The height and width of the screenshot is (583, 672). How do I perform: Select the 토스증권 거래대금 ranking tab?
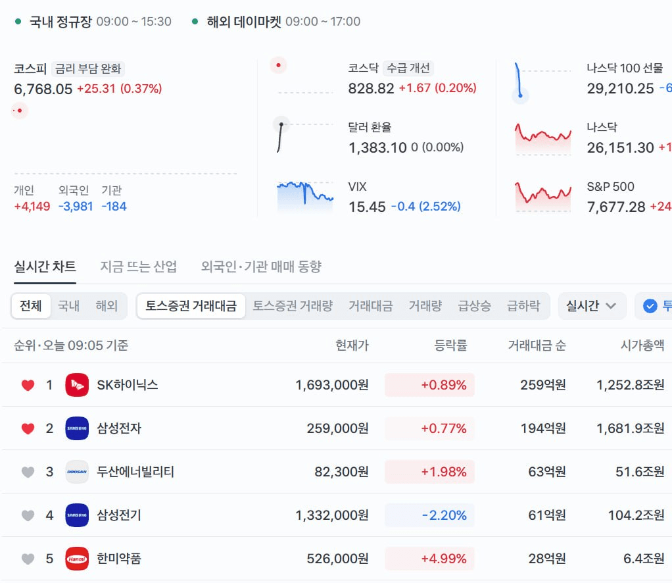(191, 306)
